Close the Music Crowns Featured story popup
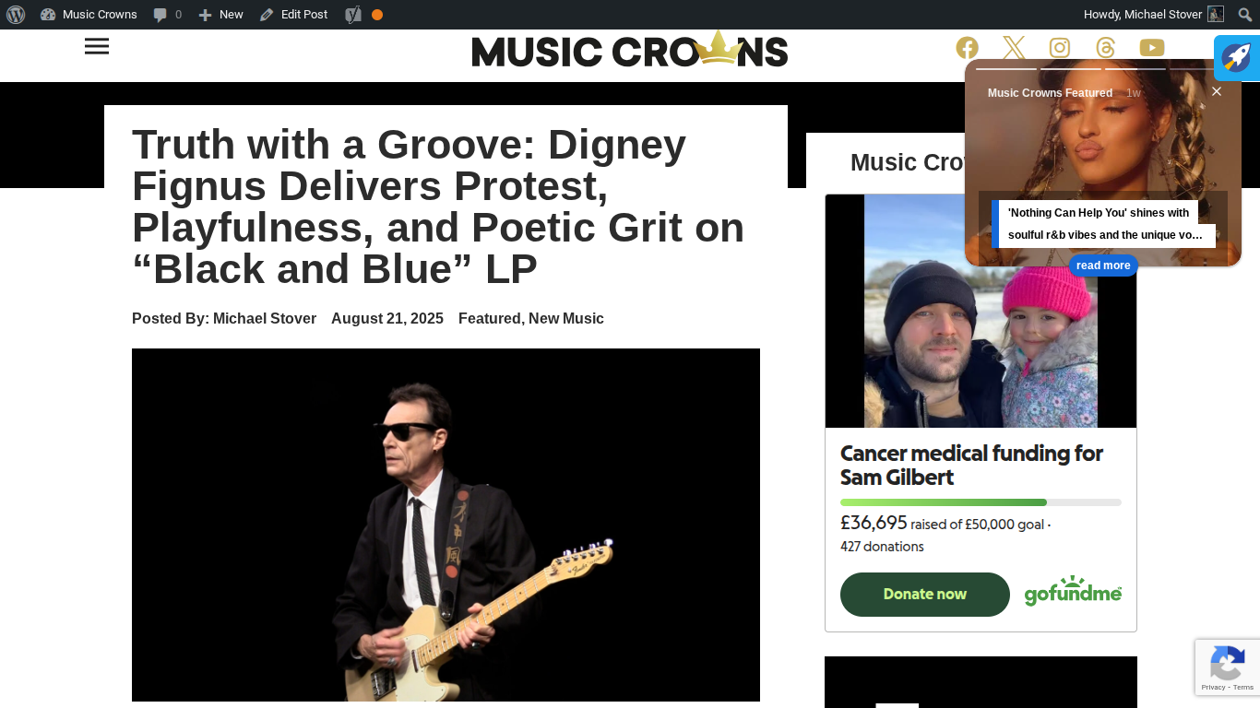Screen dimensions: 1260x708 point(1217,91)
